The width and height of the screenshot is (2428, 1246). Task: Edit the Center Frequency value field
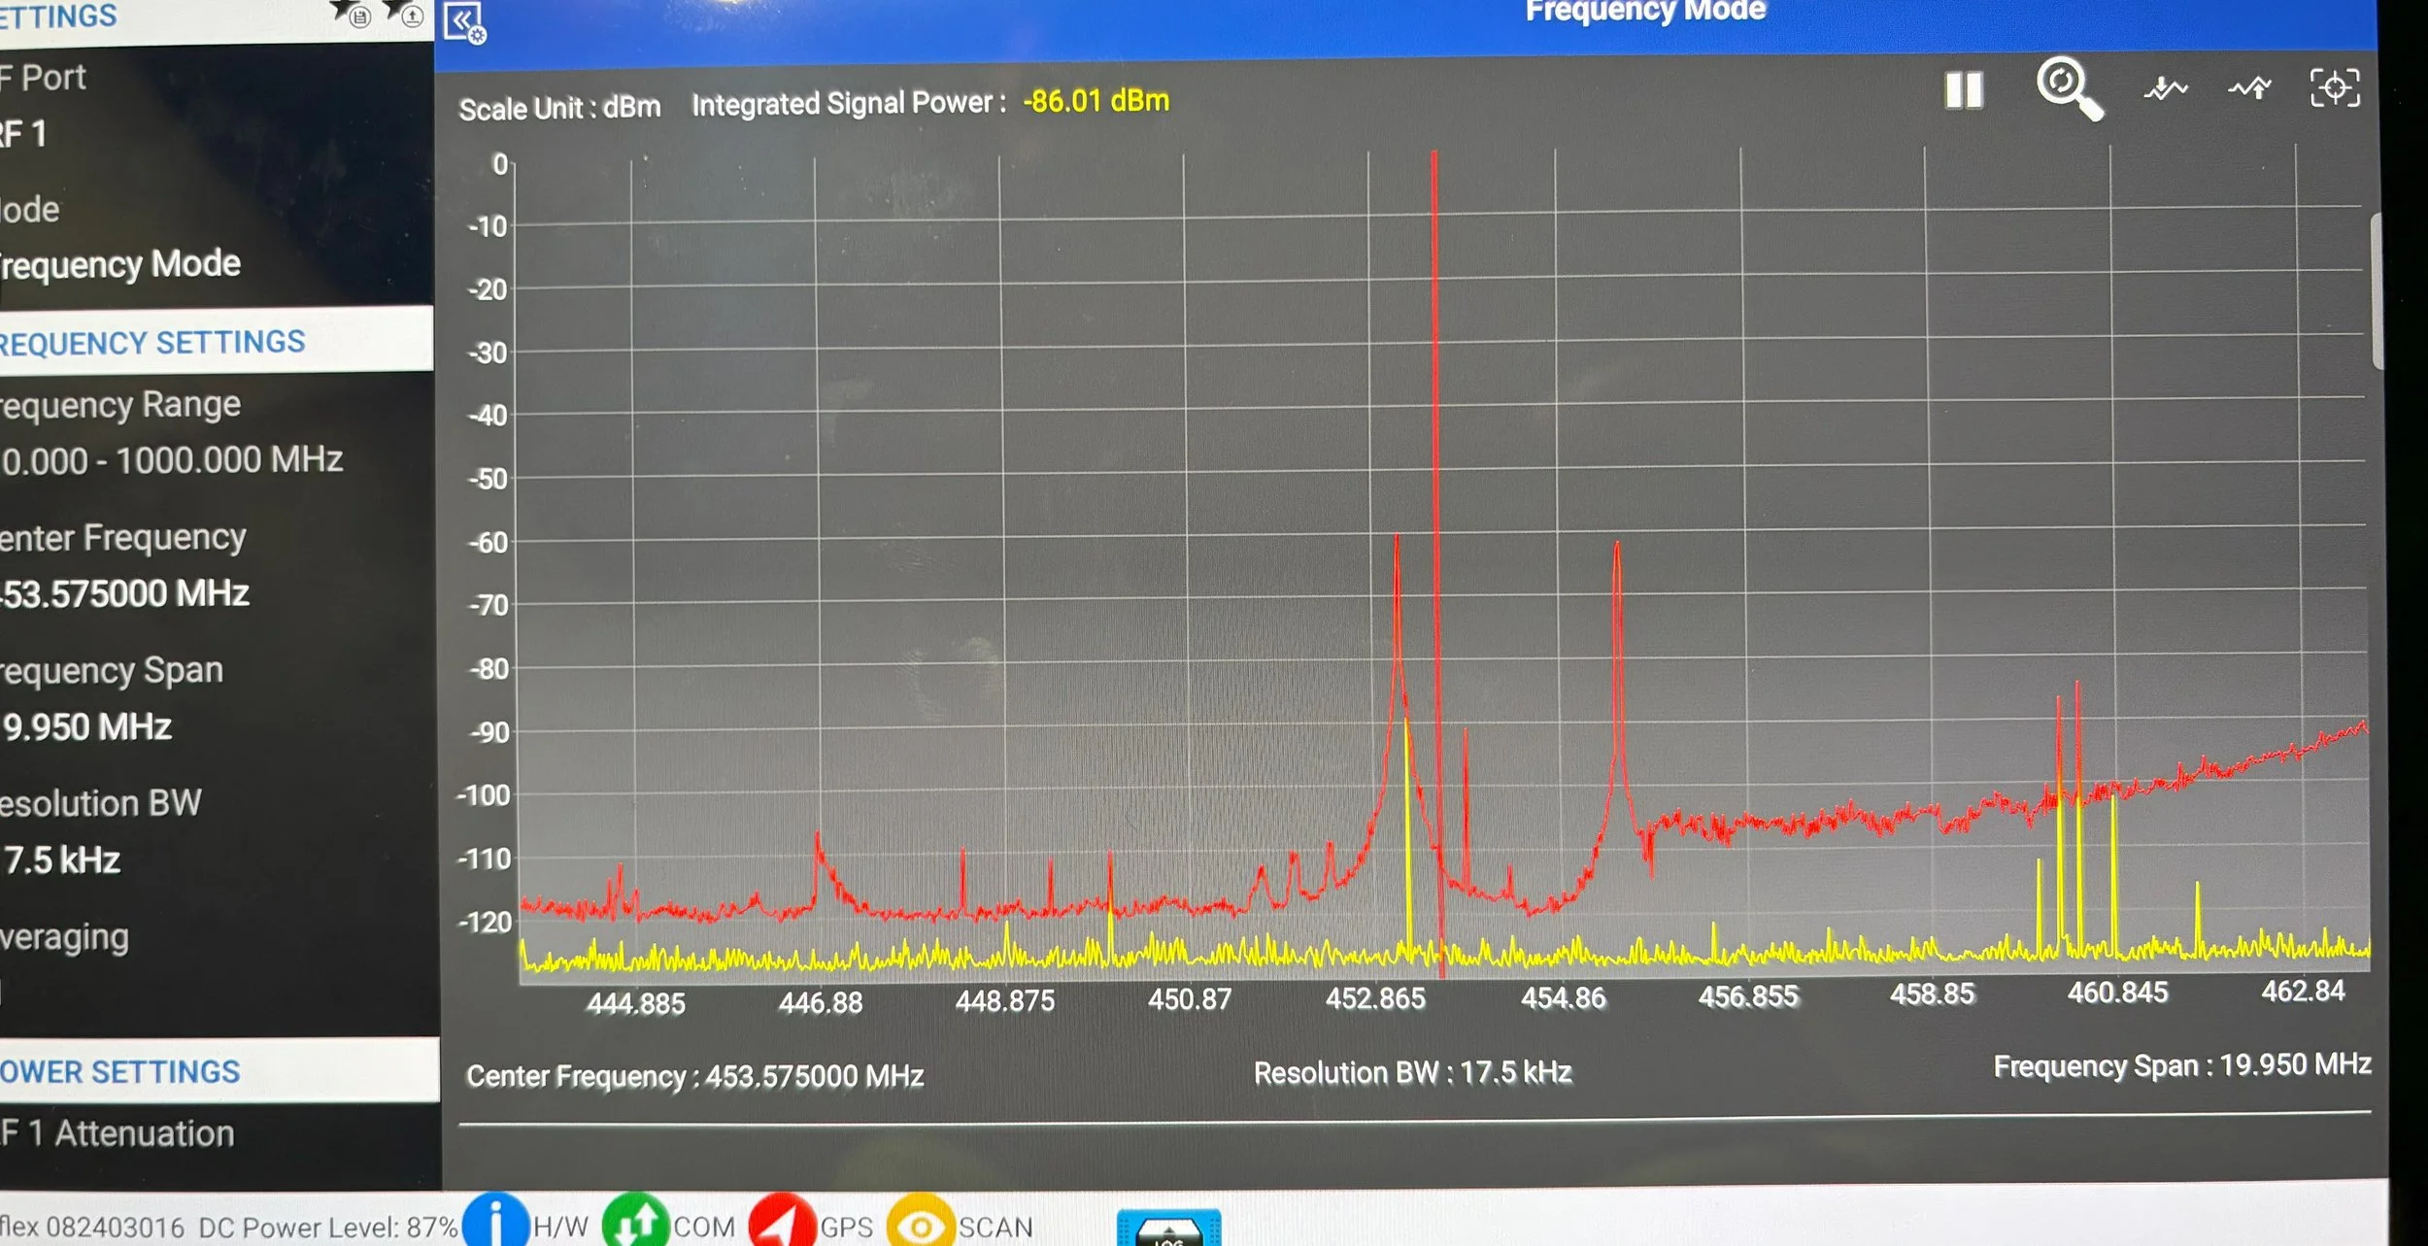(126, 593)
